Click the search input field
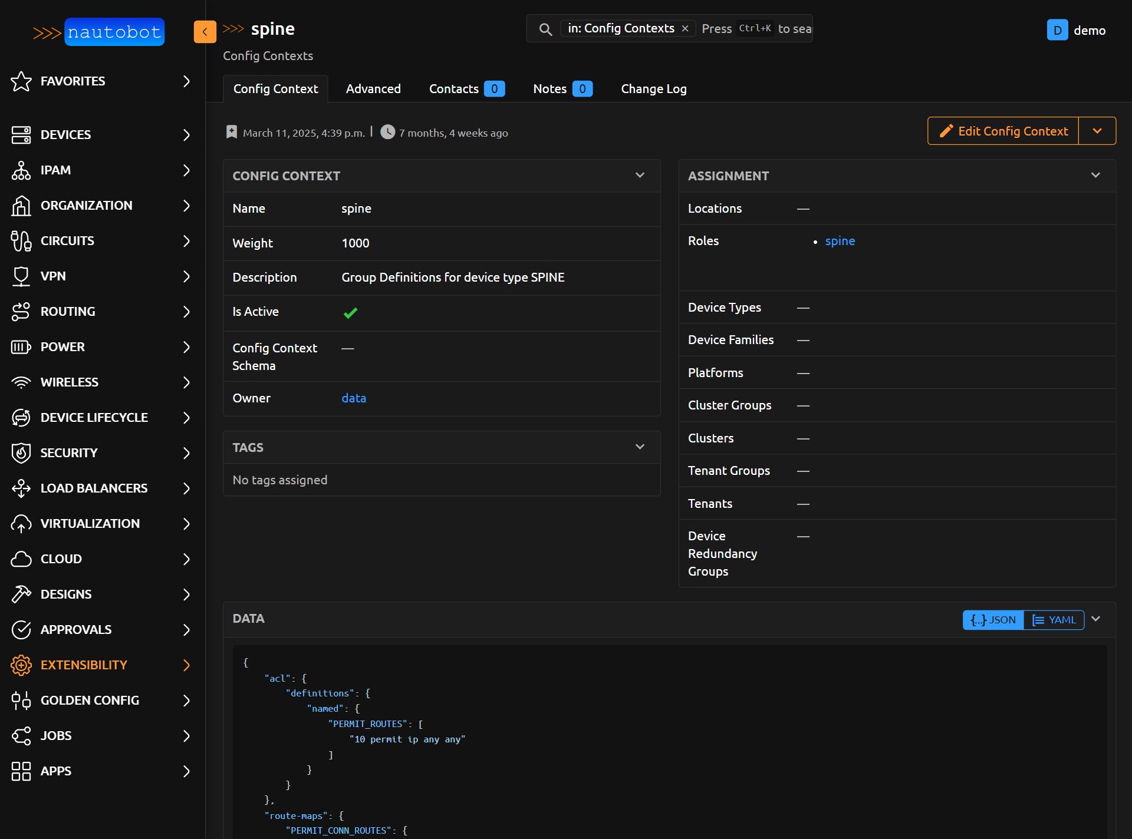This screenshot has width=1132, height=839. pyautogui.click(x=756, y=29)
